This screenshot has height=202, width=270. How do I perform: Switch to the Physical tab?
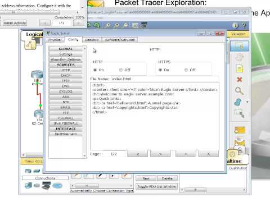55,40
